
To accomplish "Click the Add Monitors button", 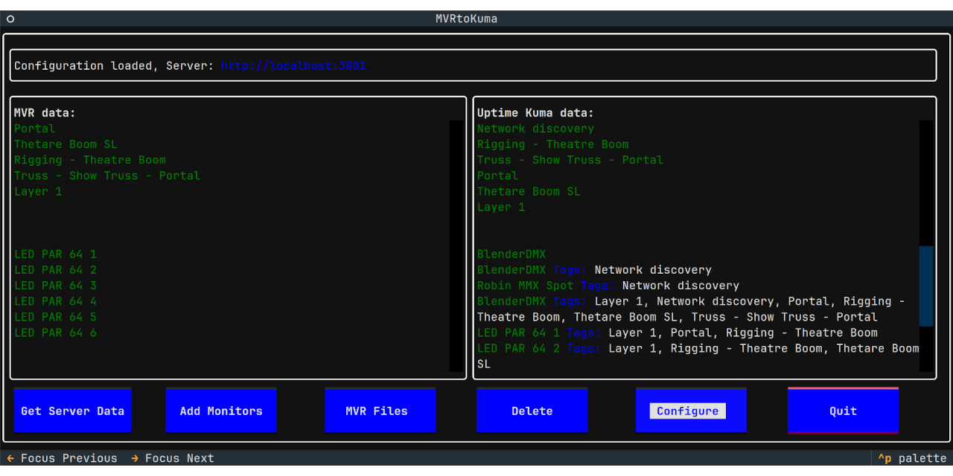I will (x=221, y=411).
